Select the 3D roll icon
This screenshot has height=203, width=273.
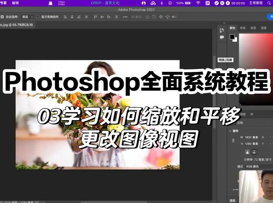(154, 17)
